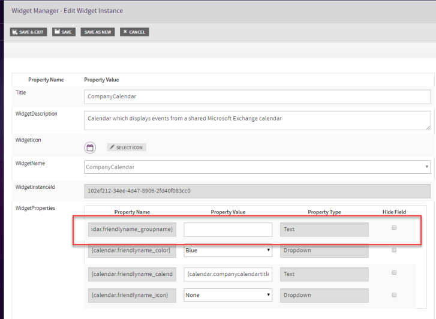
Task: Enable Hide Field for calendar title row
Action: (394, 272)
